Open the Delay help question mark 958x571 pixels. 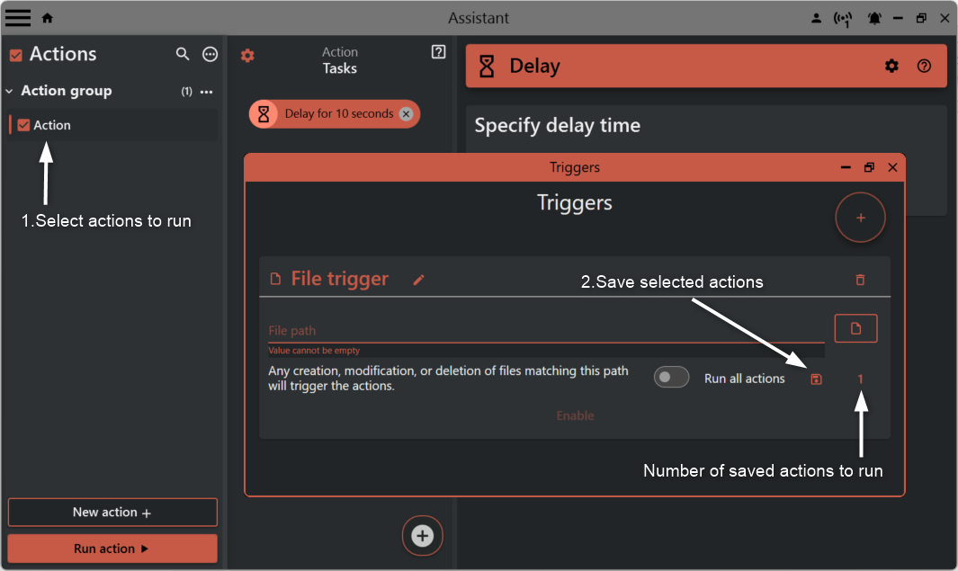pyautogui.click(x=924, y=66)
